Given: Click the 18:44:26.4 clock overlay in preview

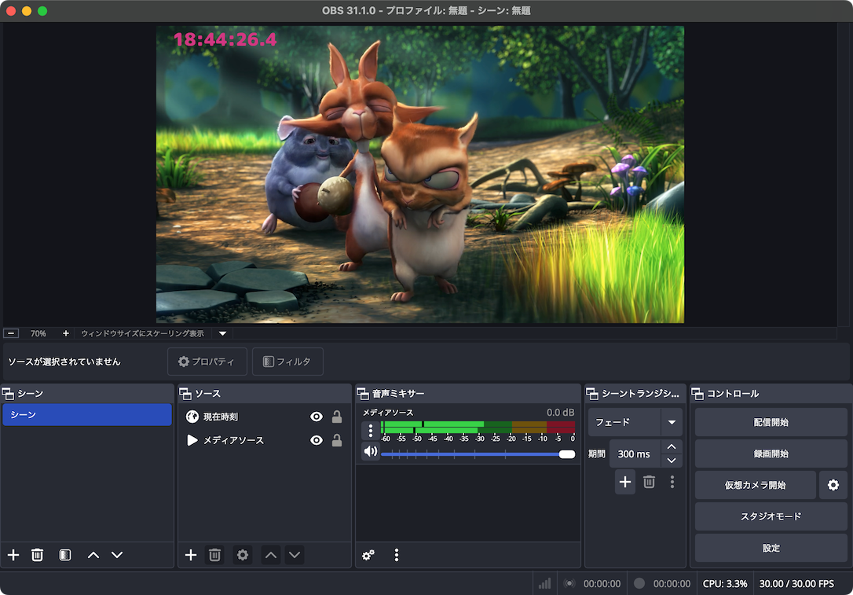Looking at the screenshot, I should pyautogui.click(x=225, y=39).
